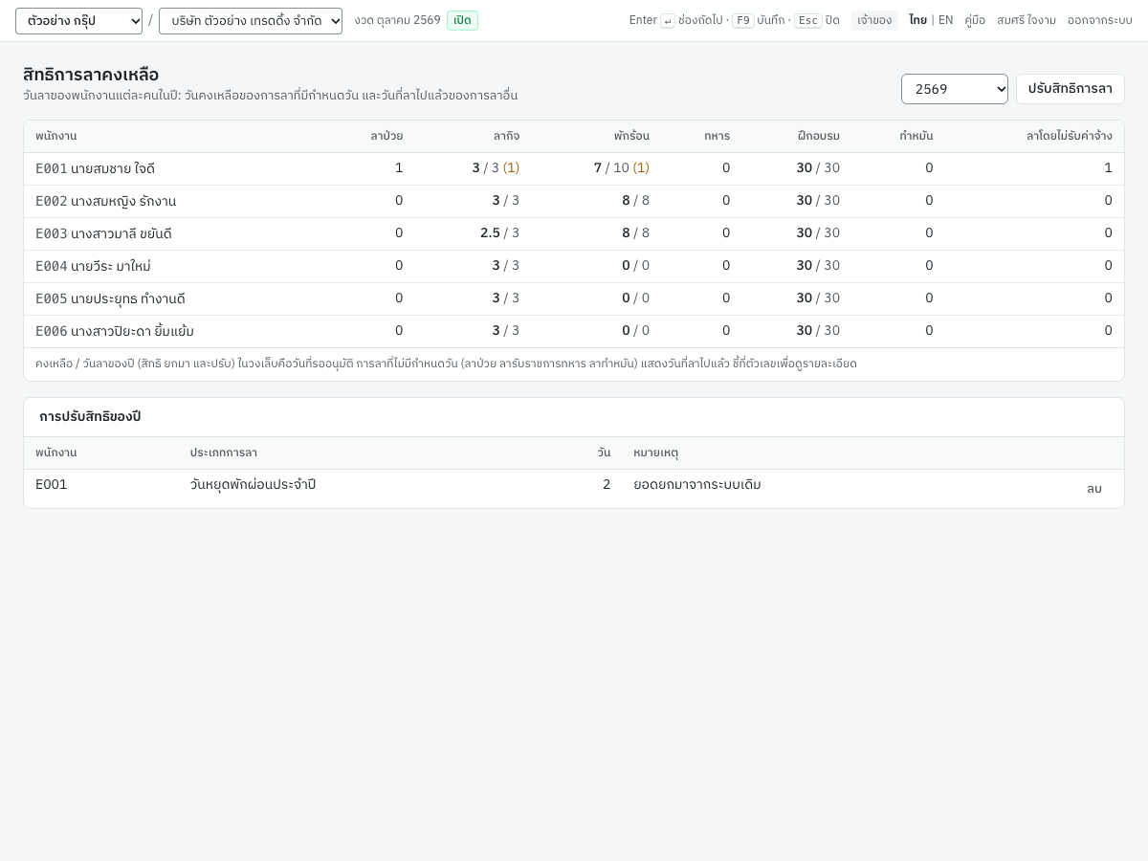The width and height of the screenshot is (1148, 861).
Task: Click ลบ on the E001 adjustment row
Action: click(1094, 488)
